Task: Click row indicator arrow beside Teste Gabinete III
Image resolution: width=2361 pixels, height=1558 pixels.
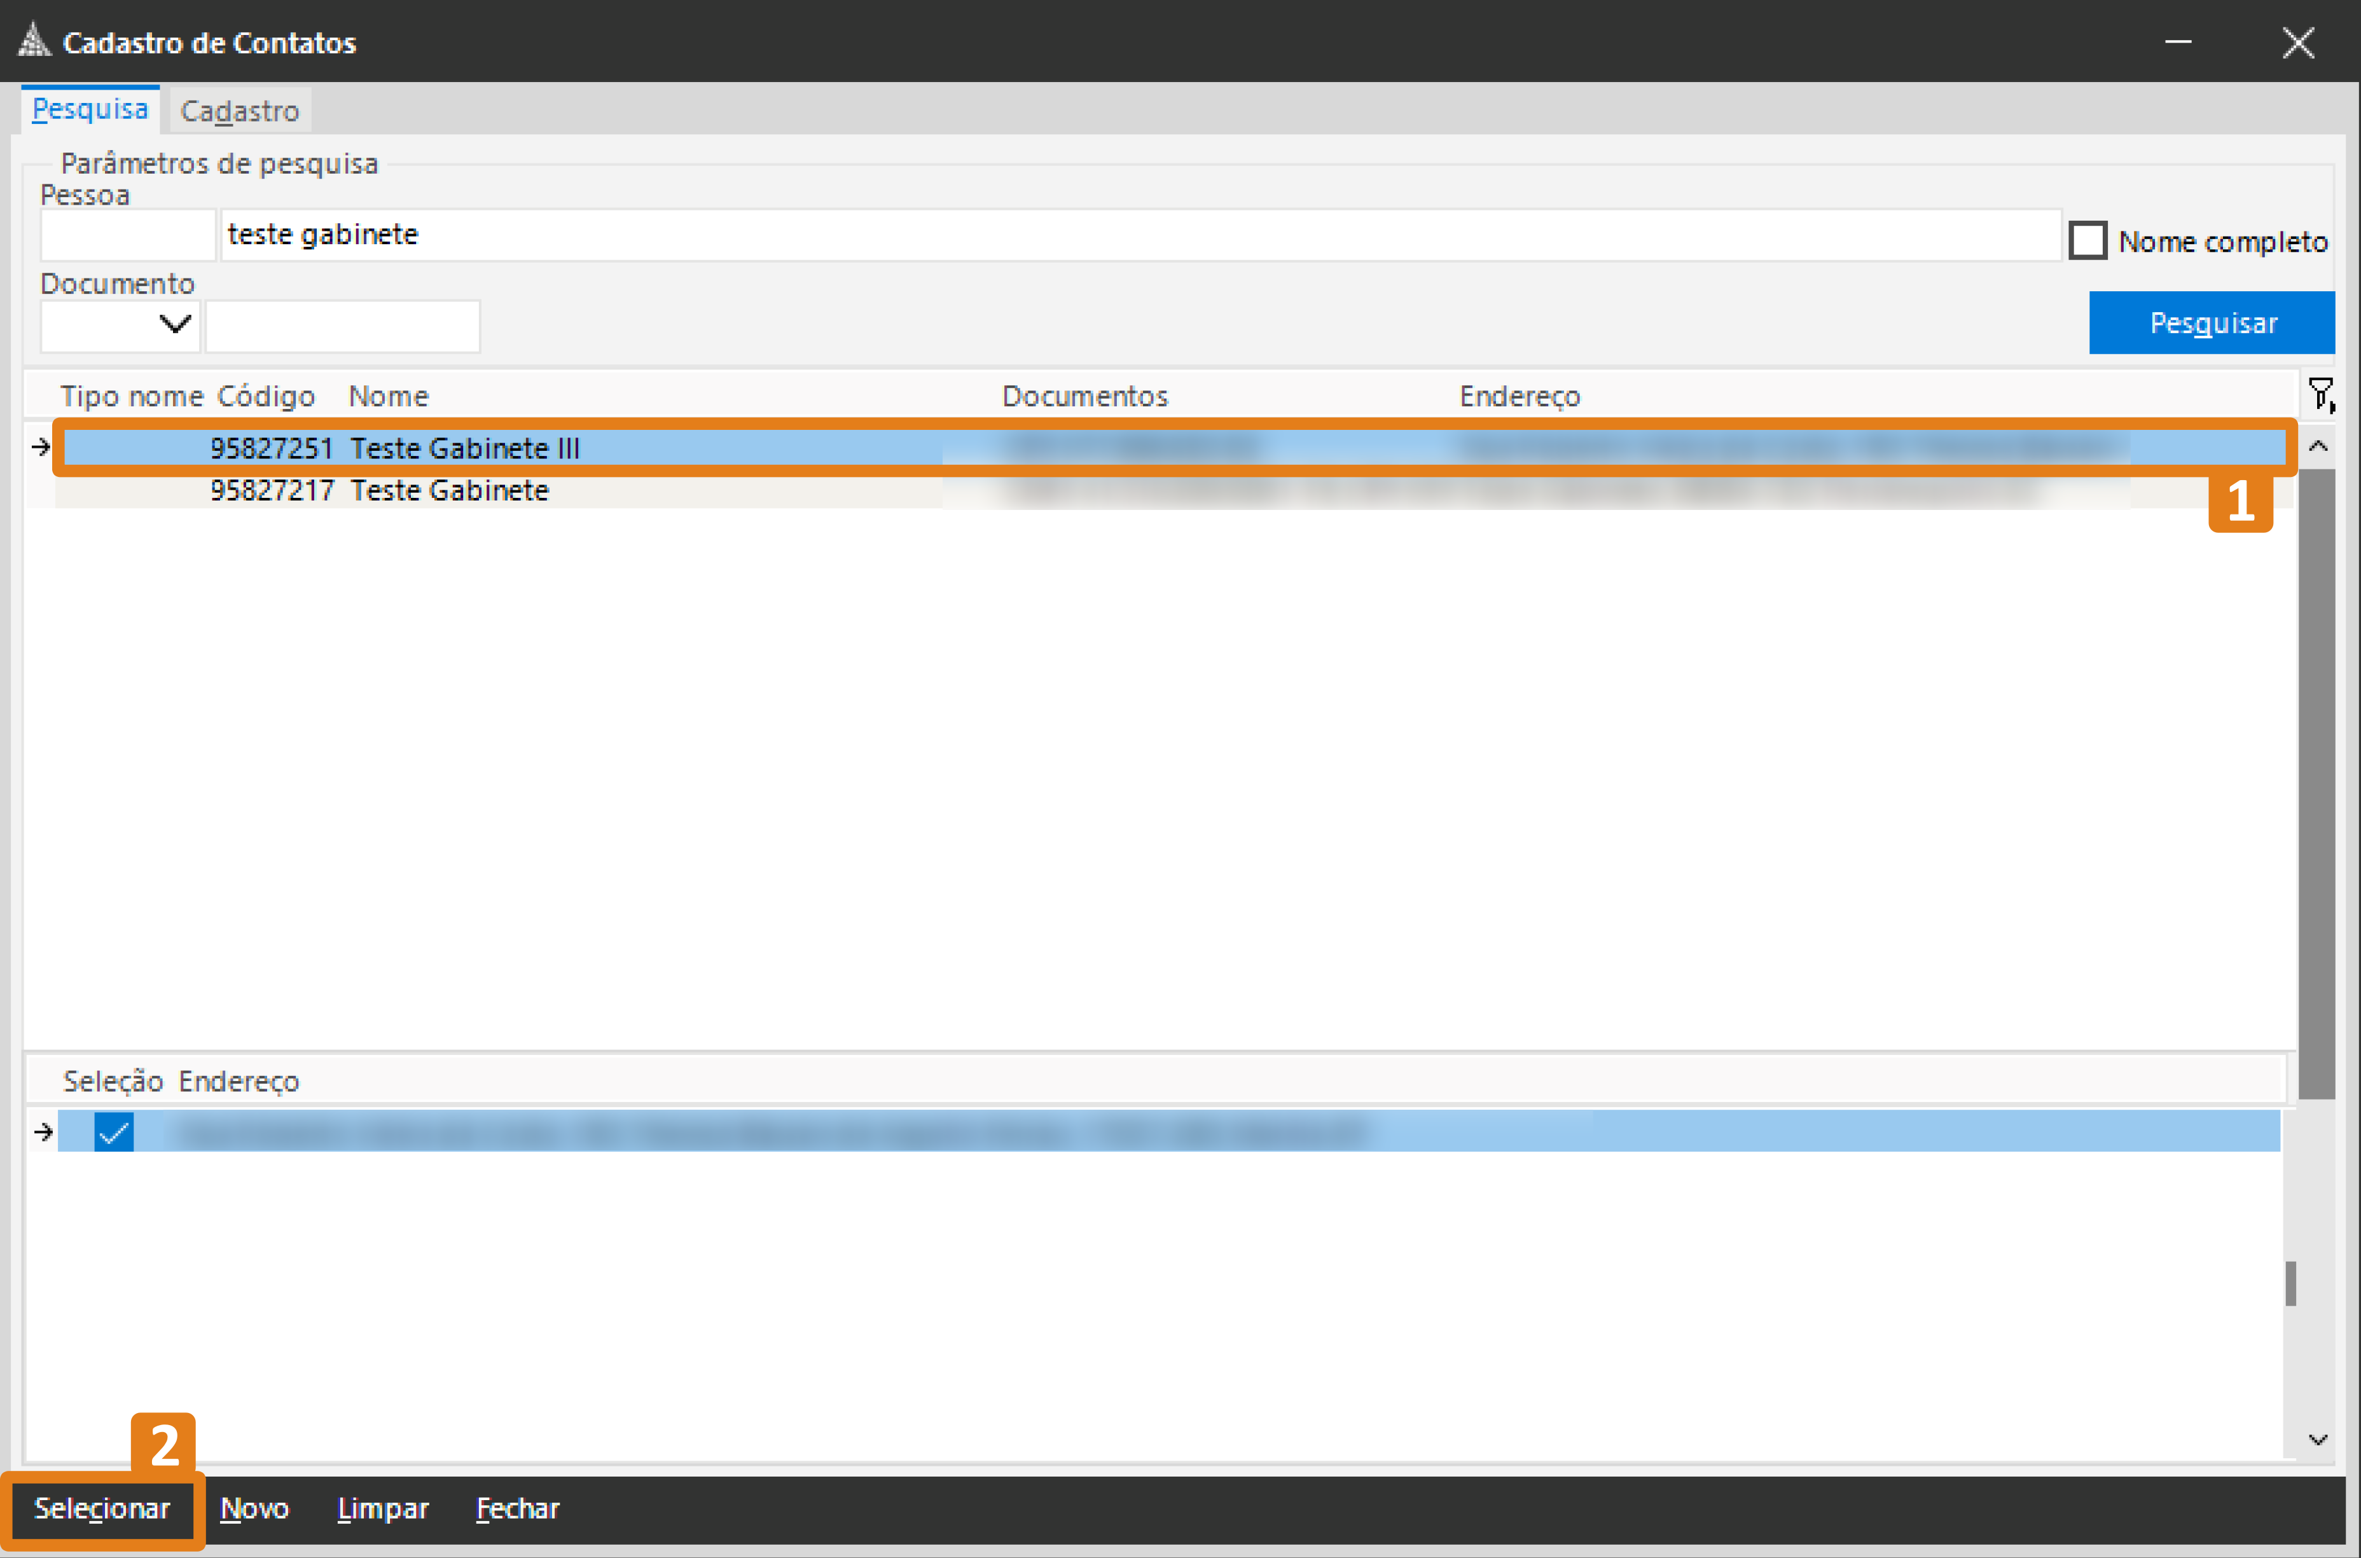Action: pyautogui.click(x=41, y=447)
